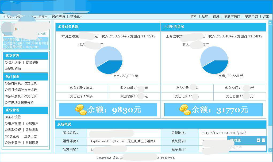Go to 首页 in the top navigation
Screen dimensions: 273x162
tap(194, 17)
